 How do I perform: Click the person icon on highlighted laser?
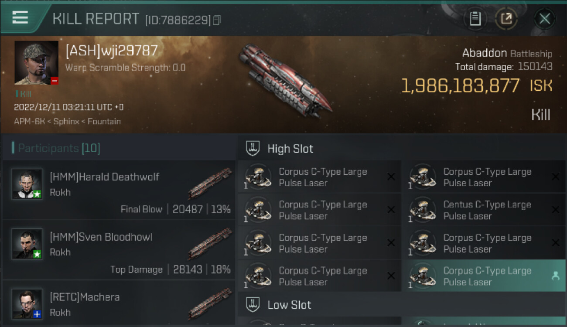(x=555, y=276)
